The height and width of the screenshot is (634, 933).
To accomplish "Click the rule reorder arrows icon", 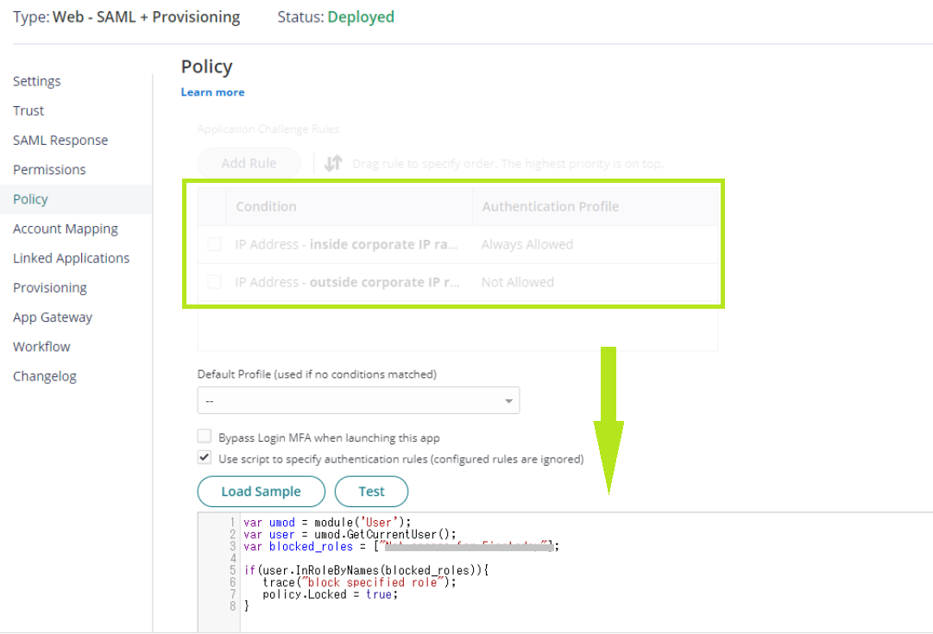I will 333,163.
